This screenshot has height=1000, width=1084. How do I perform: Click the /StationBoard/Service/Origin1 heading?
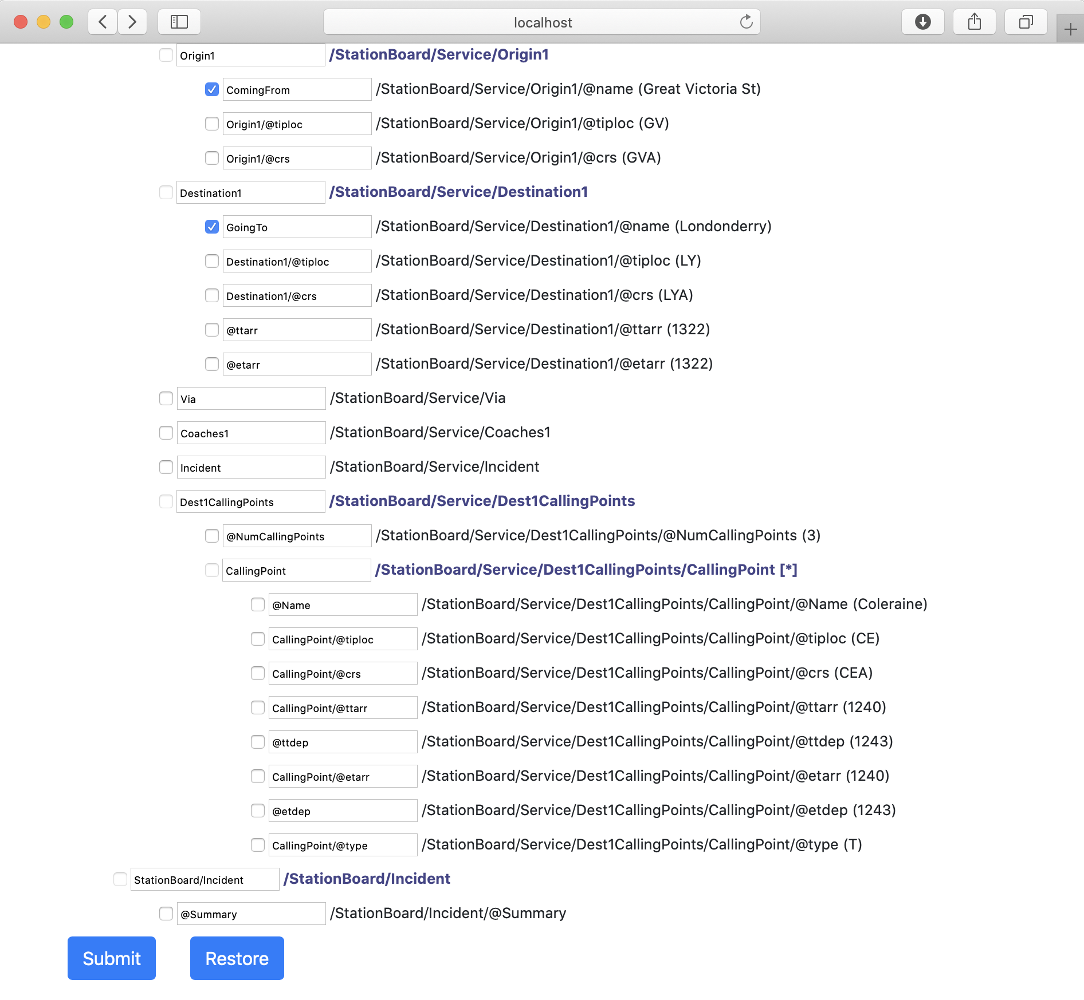439,54
